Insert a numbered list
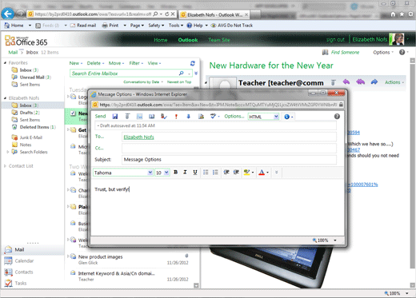 [215, 173]
